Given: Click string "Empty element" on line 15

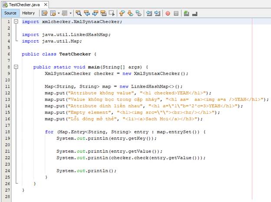Looking at the screenshot, I should [89, 113].
